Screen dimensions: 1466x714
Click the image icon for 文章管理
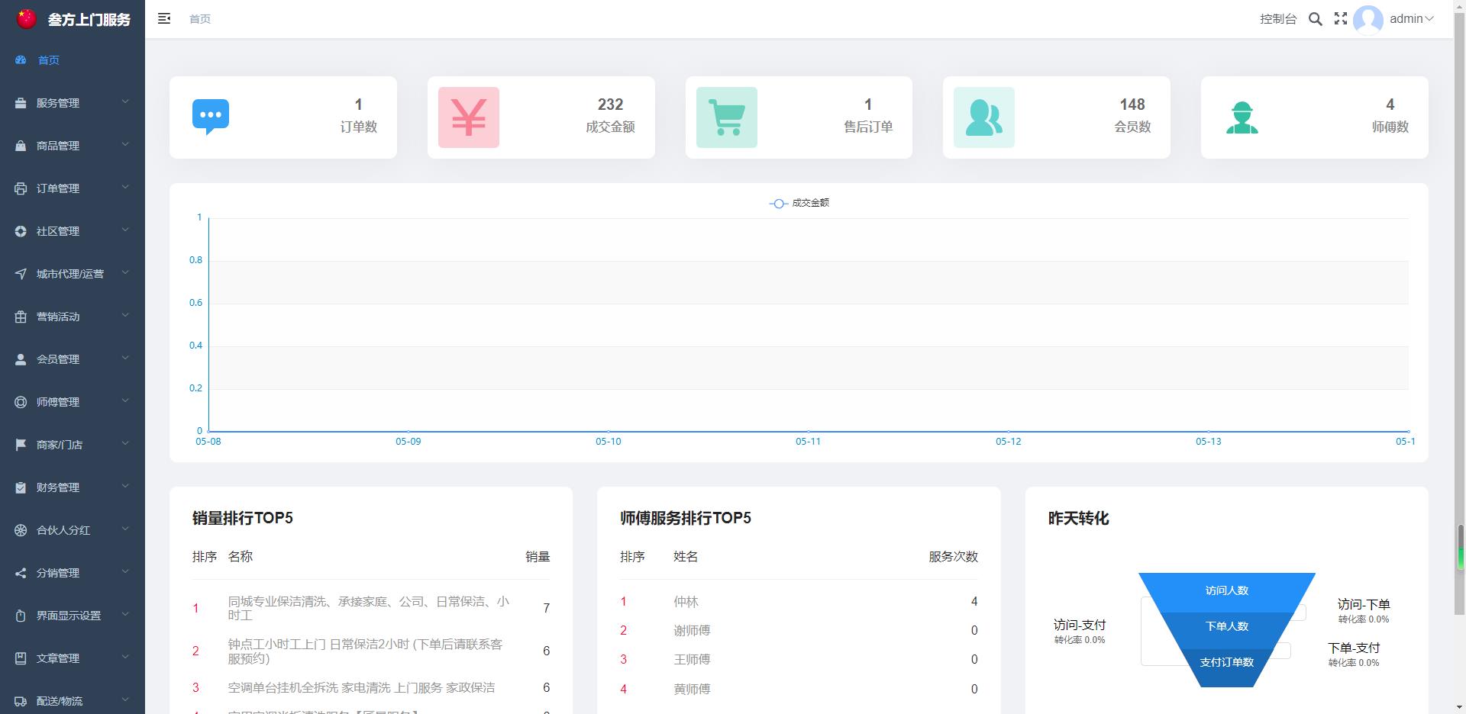[21, 658]
